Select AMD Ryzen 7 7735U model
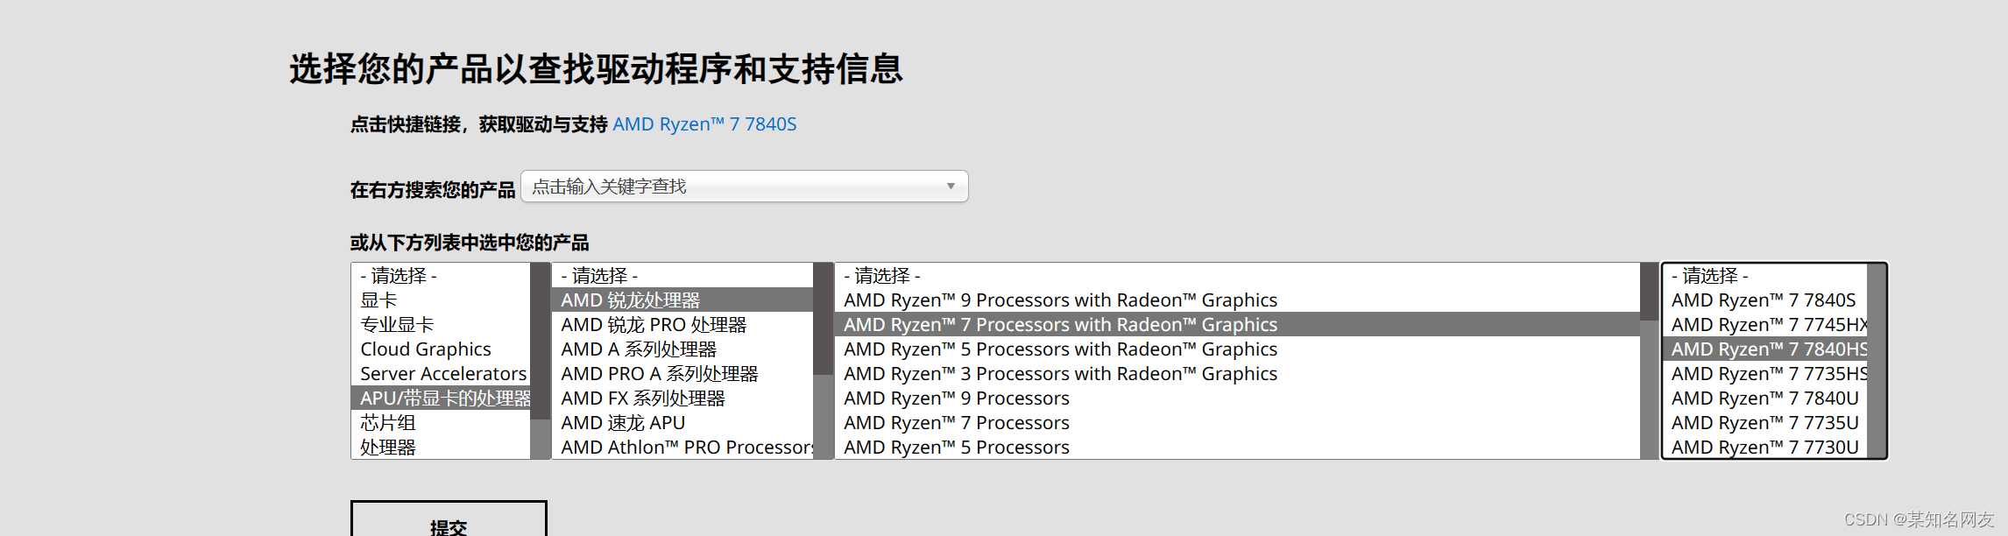The width and height of the screenshot is (2008, 536). pos(1765,423)
